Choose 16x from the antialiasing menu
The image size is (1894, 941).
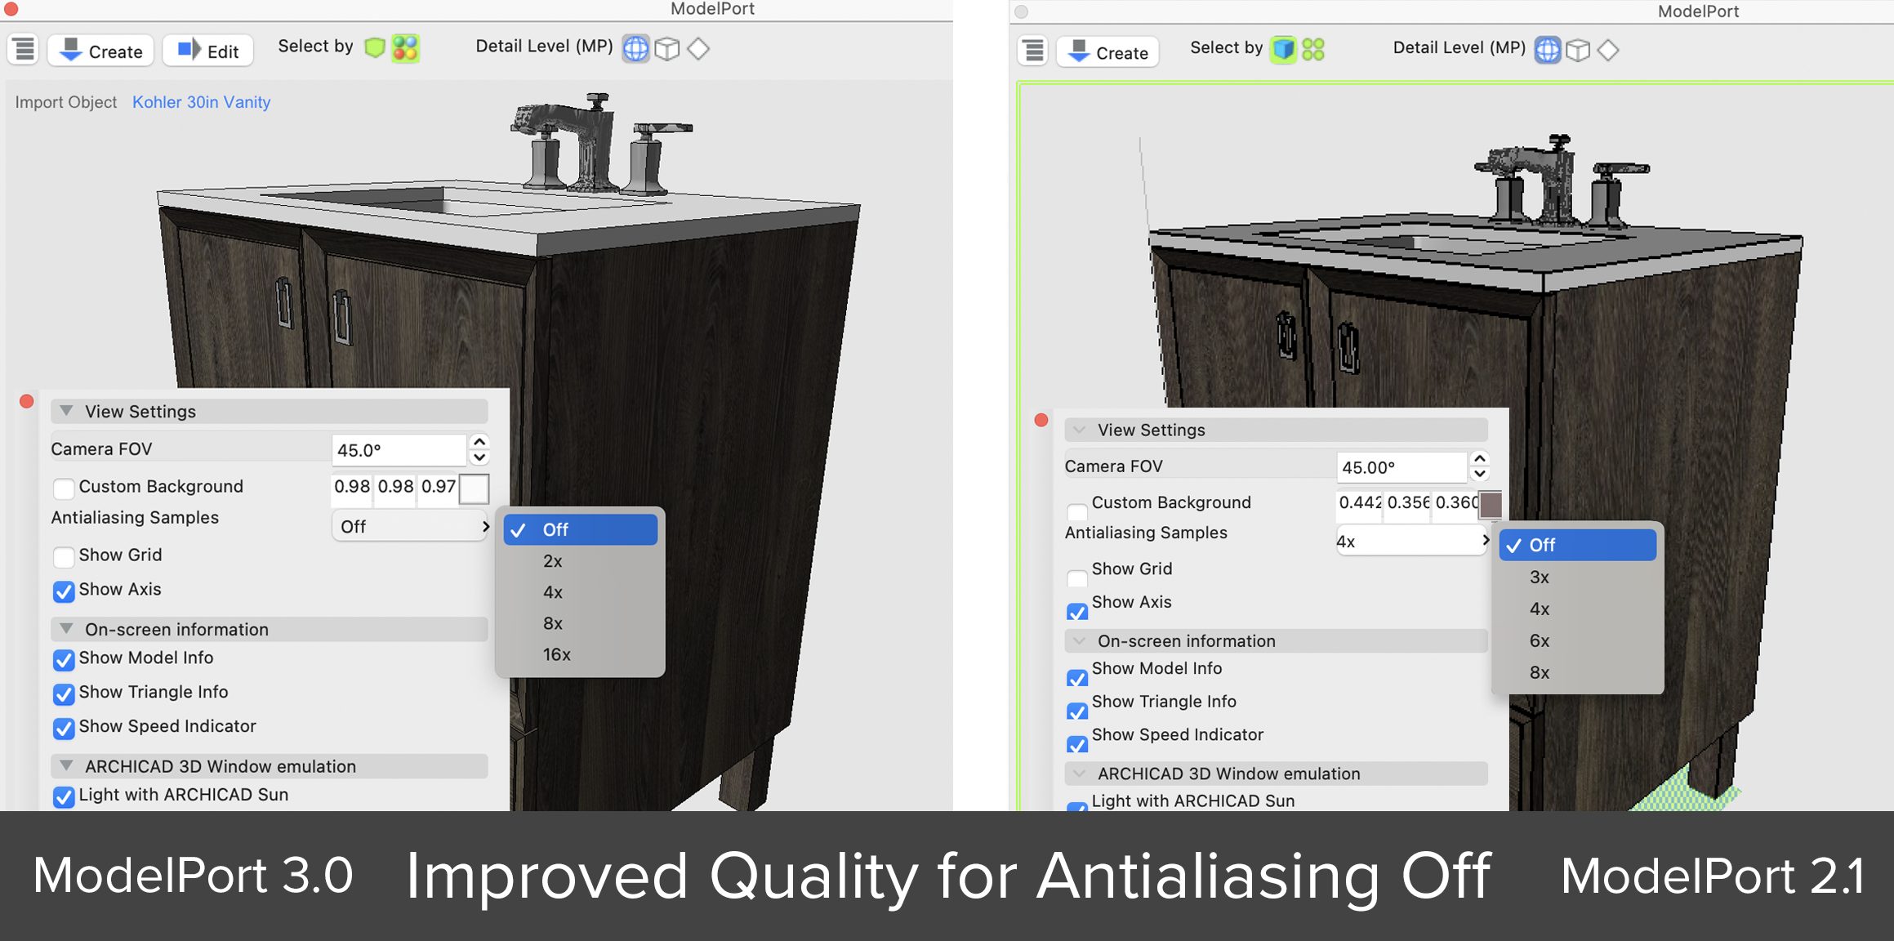556,653
